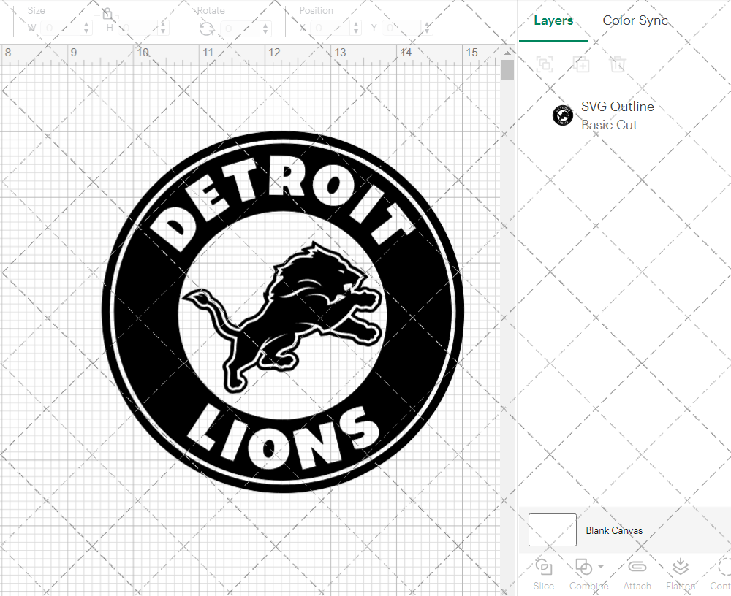
Task: Click the Detroit Lions layer thumbnail icon
Action: point(561,115)
